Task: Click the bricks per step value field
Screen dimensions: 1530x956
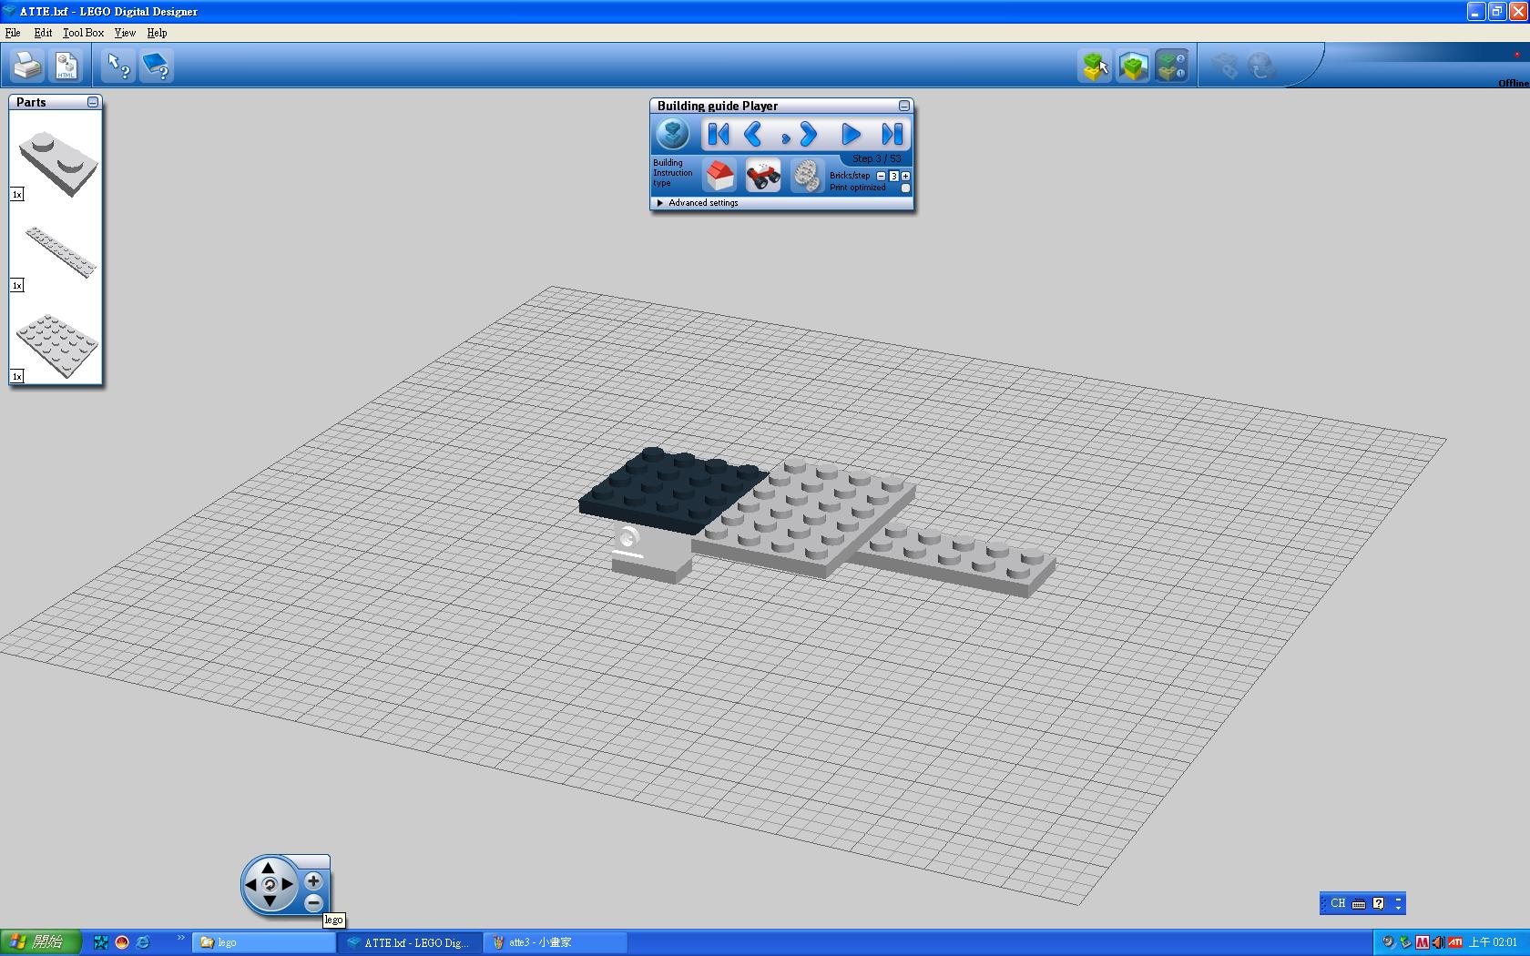Action: click(x=893, y=176)
